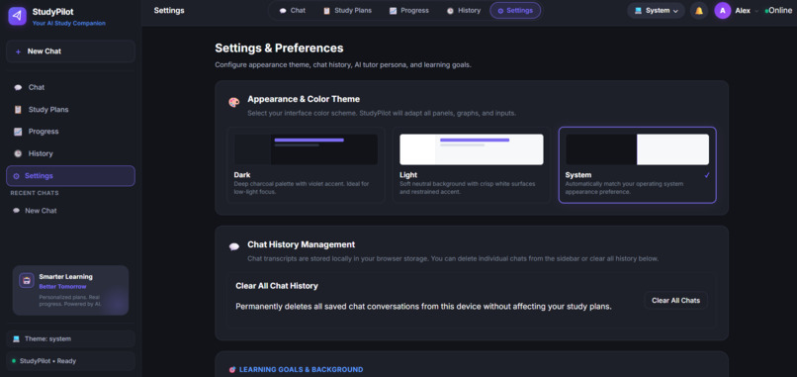Open the recent chat named New Chat

(x=70, y=211)
